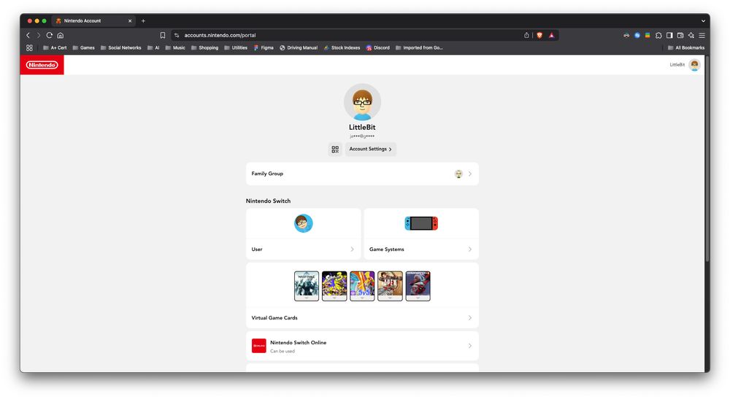Image resolution: width=730 pixels, height=399 pixels.
Task: Click the Game Systems chevron
Action: click(470, 249)
